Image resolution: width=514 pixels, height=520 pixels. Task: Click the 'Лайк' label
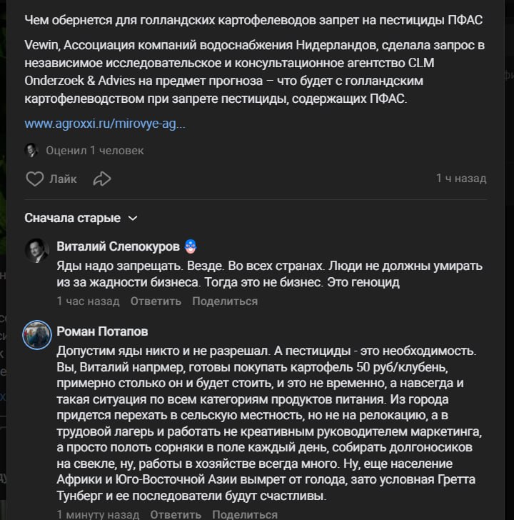point(63,179)
